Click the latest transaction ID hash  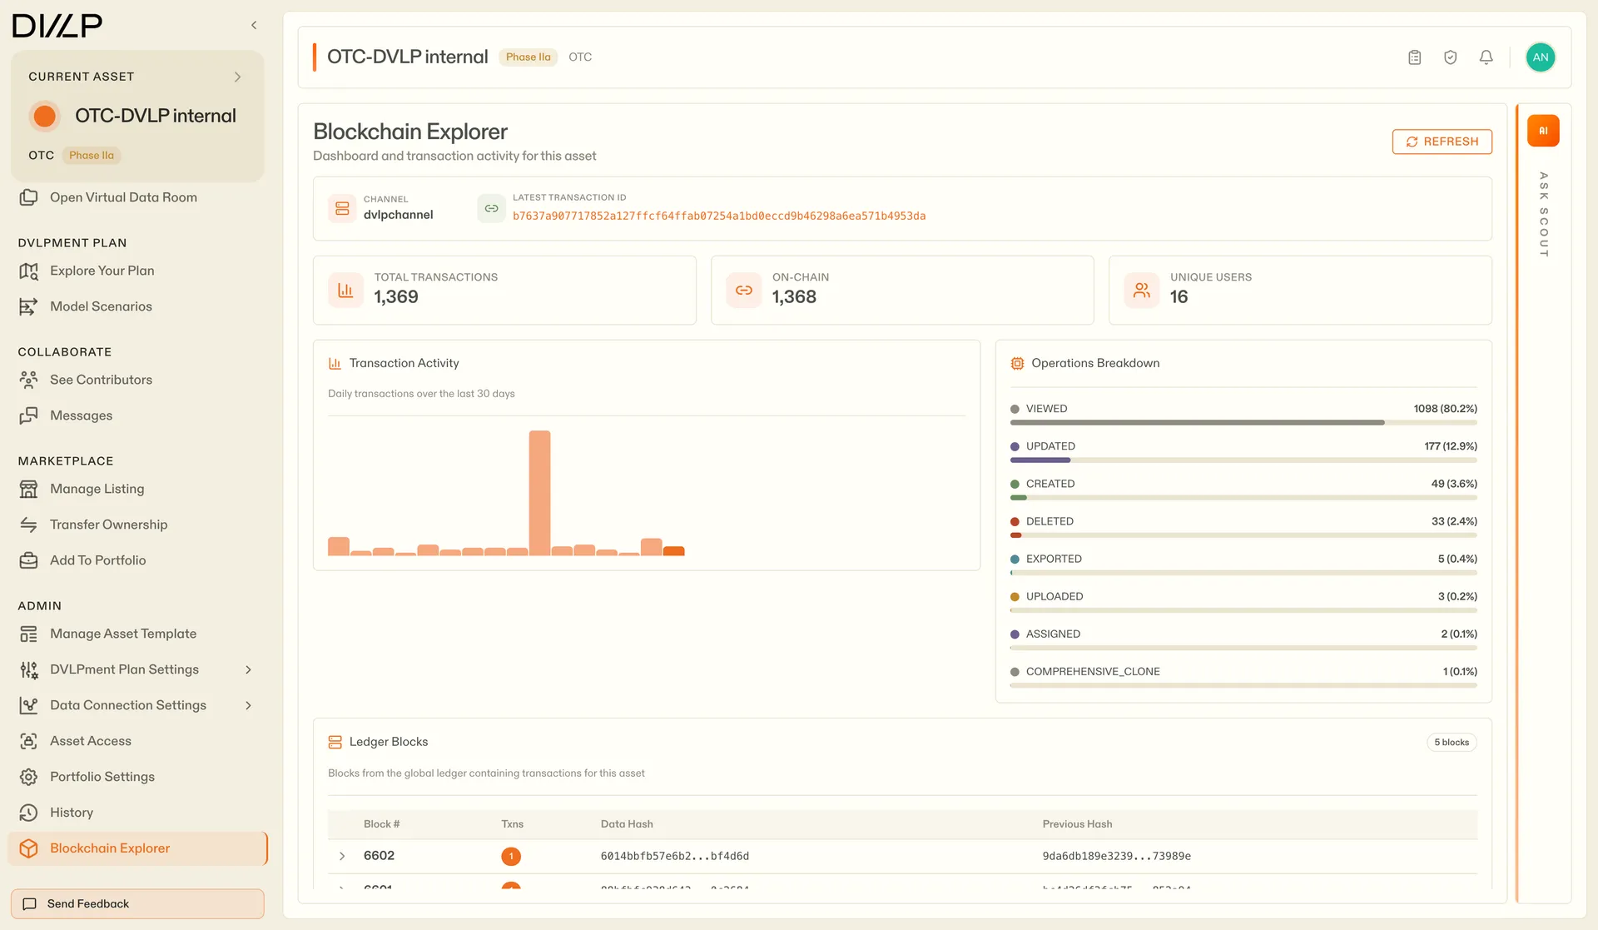tap(719, 216)
